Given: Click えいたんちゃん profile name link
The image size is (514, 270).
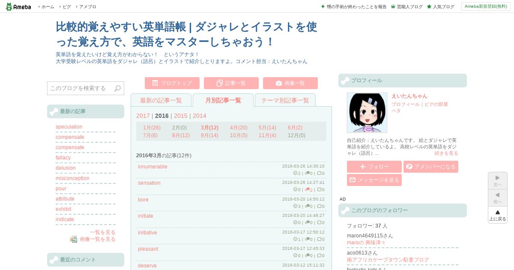Looking at the screenshot, I should (409, 96).
